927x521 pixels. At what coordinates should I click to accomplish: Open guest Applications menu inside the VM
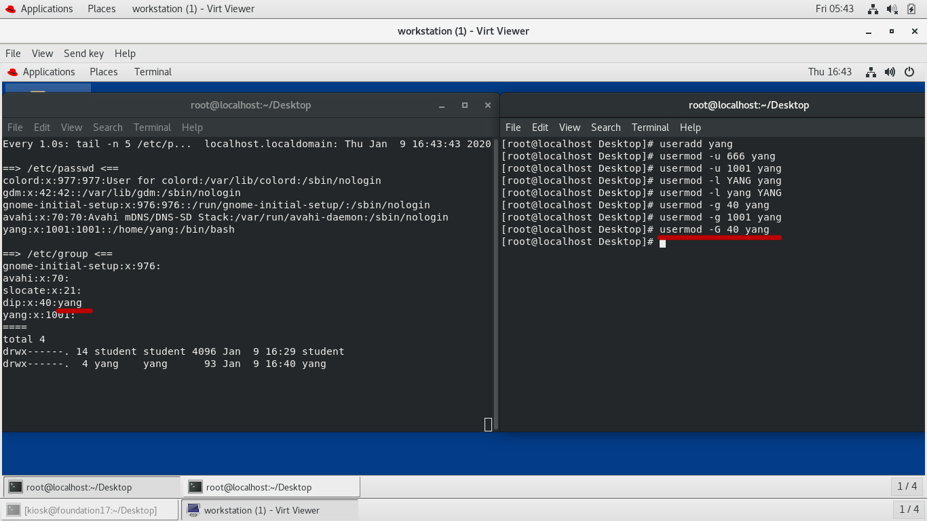(41, 72)
